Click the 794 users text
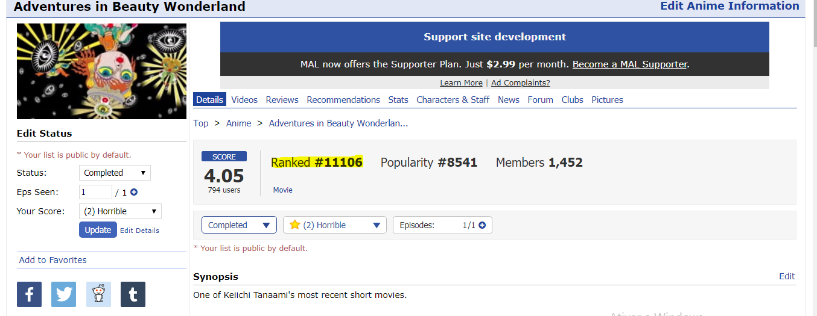The height and width of the screenshot is (316, 817). 224,190
